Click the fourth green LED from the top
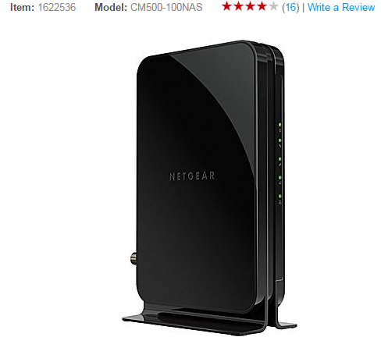The height and width of the screenshot is (337, 381). click(x=280, y=178)
